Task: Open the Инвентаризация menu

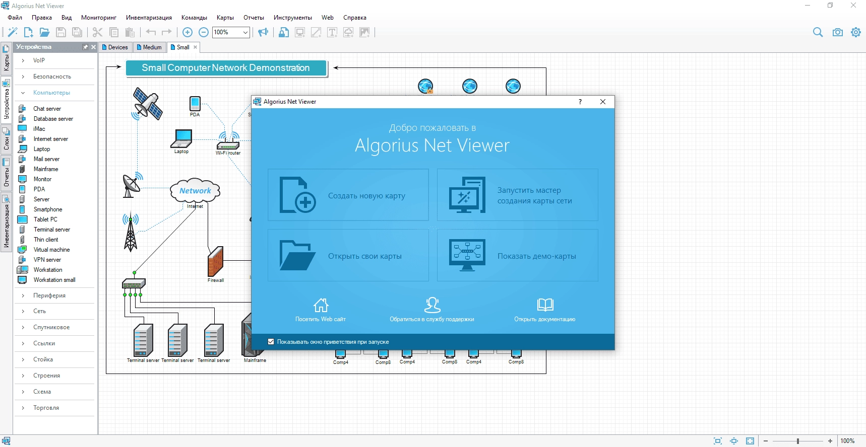Action: click(x=149, y=18)
